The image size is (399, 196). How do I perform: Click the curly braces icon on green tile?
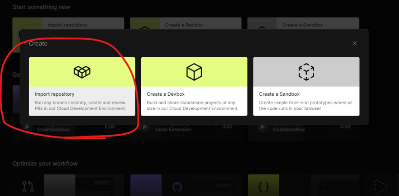pos(263,187)
